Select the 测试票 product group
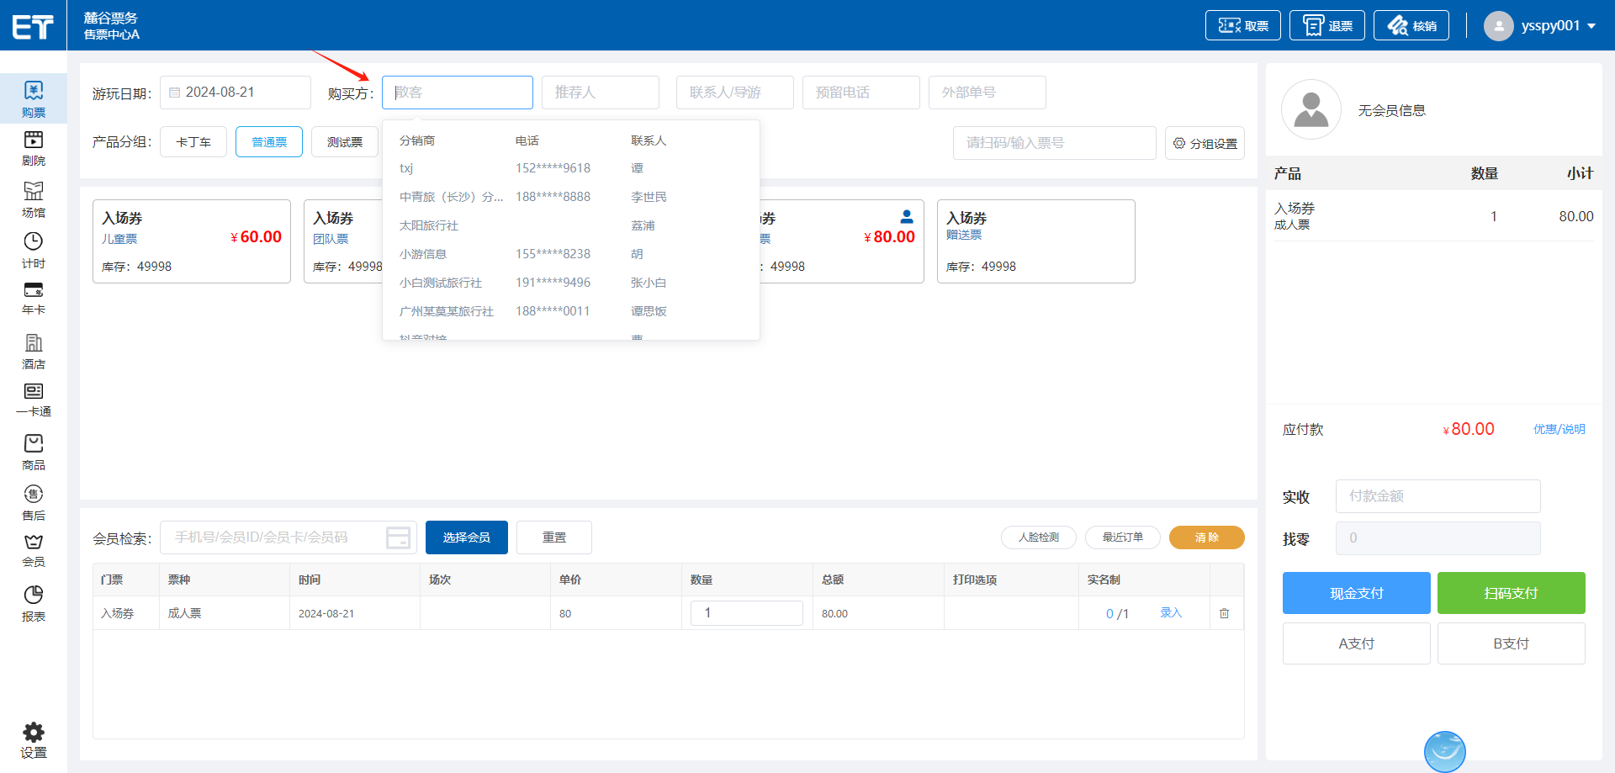 [x=345, y=142]
